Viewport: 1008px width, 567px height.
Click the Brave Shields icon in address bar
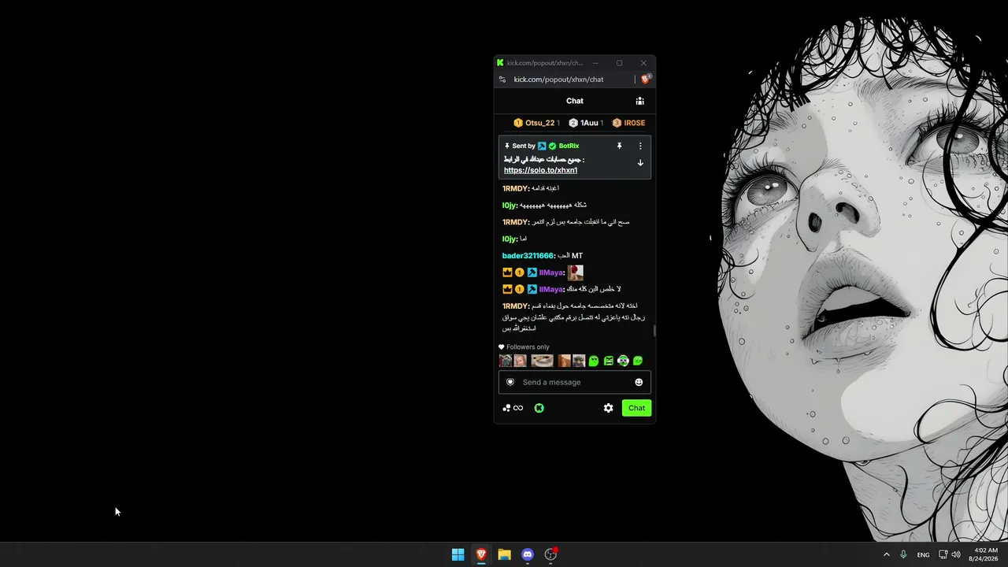(x=646, y=79)
